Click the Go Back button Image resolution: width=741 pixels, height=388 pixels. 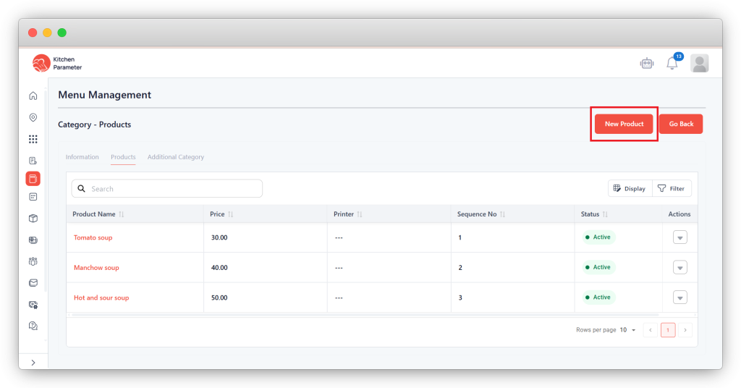click(x=680, y=124)
